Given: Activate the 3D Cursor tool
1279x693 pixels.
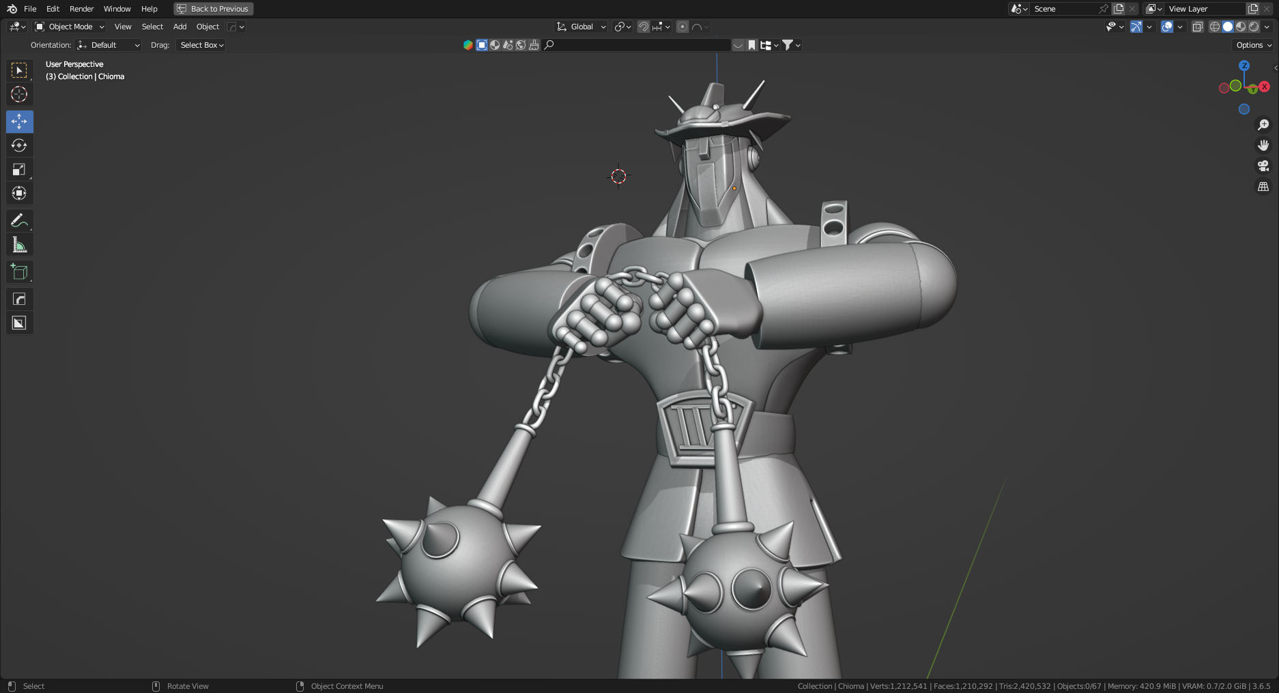Looking at the screenshot, I should [19, 94].
